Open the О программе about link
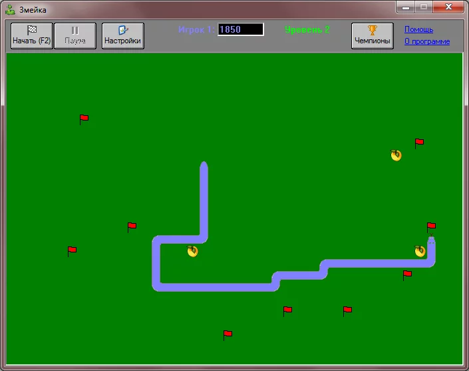469x371 pixels. [x=427, y=41]
